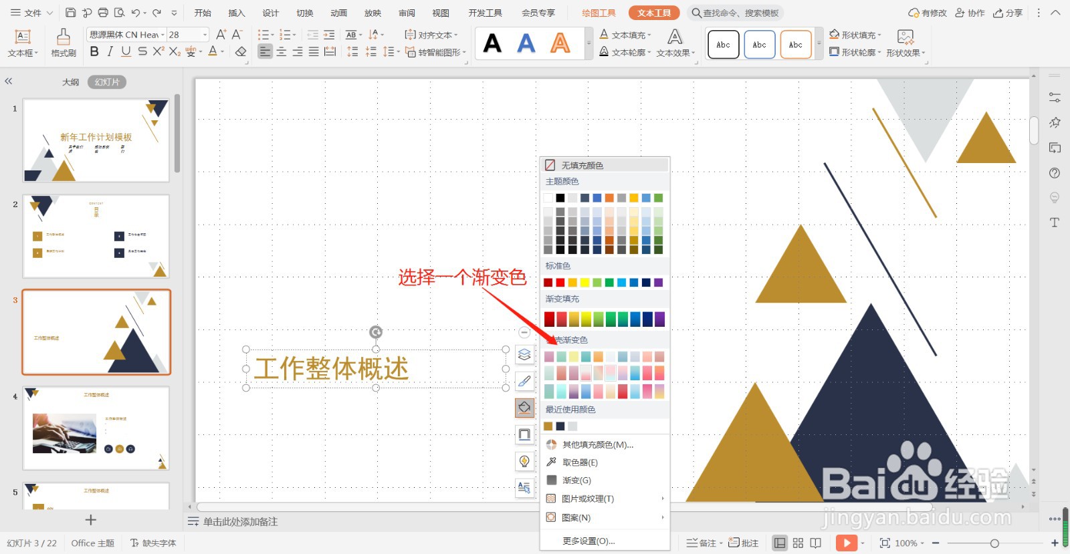Click the 批注 comments button in status bar
The image size is (1070, 554).
[x=744, y=543]
